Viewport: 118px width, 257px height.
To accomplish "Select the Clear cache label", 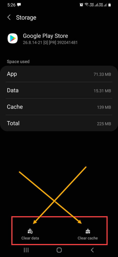I will pyautogui.click(x=88, y=238).
